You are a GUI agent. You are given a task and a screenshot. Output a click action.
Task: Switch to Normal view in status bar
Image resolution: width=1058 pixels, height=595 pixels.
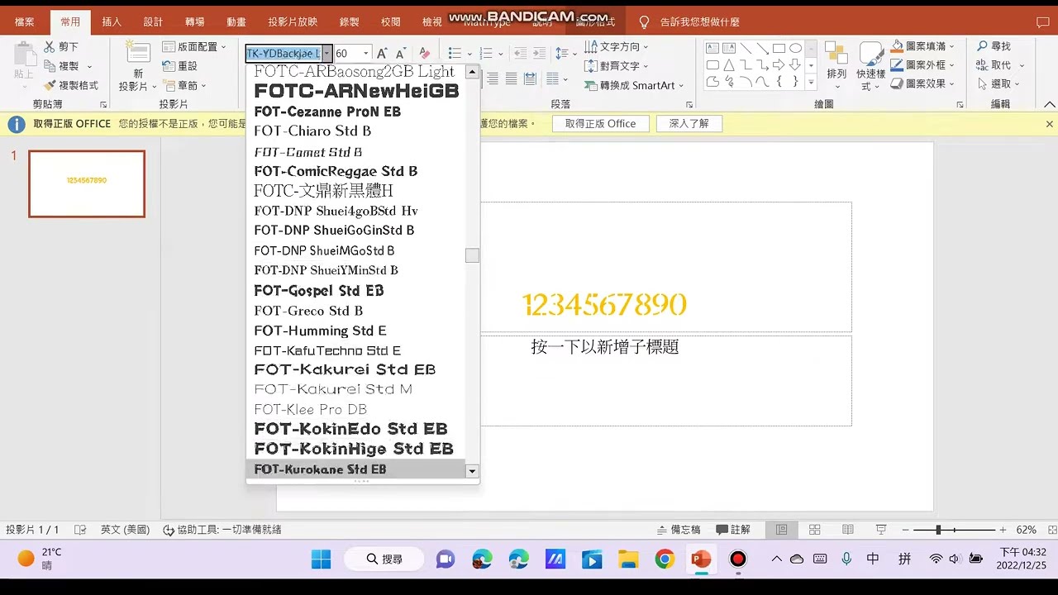[781, 530]
